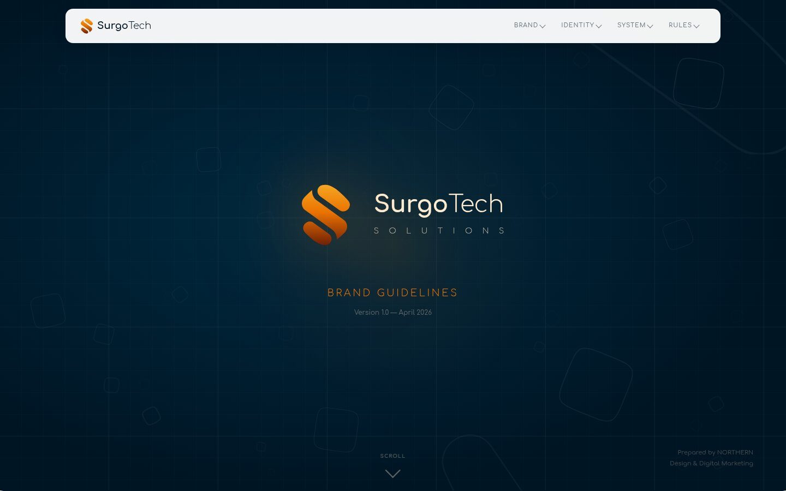Expand the chevron next to SYSTEM
The height and width of the screenshot is (491, 786).
[650, 26]
